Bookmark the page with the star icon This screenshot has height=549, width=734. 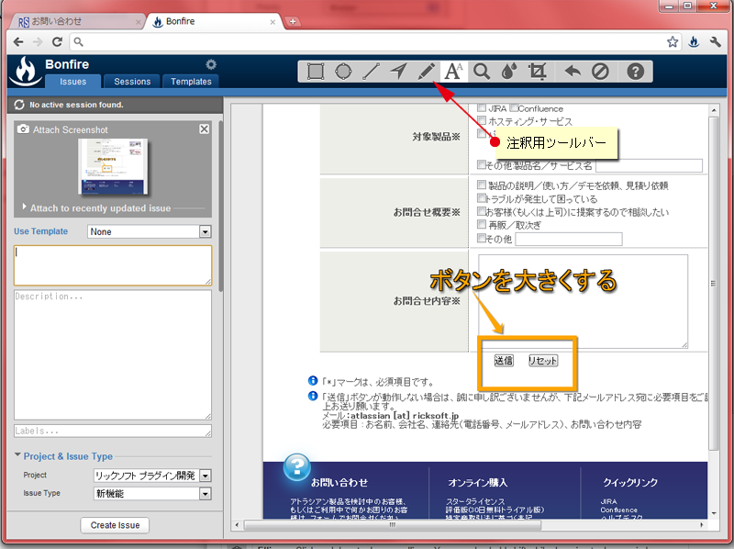point(673,41)
